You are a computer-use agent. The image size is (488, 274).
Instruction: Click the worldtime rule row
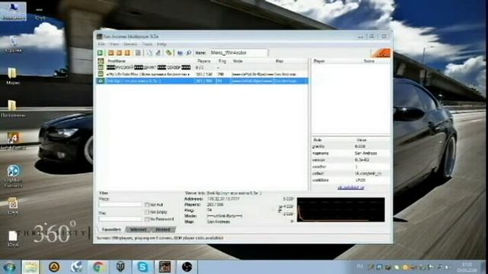[x=351, y=180]
